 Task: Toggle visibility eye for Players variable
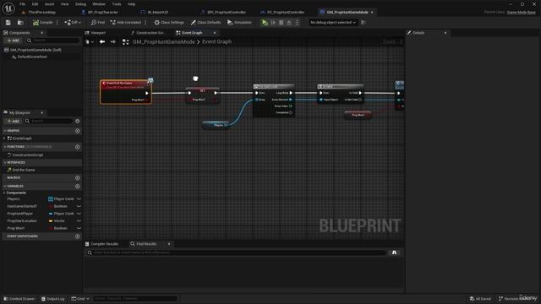(x=79, y=199)
